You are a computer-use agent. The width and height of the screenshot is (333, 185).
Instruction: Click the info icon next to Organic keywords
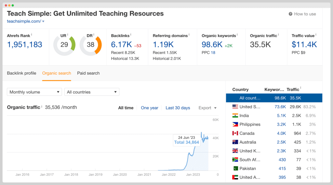tap(237, 34)
